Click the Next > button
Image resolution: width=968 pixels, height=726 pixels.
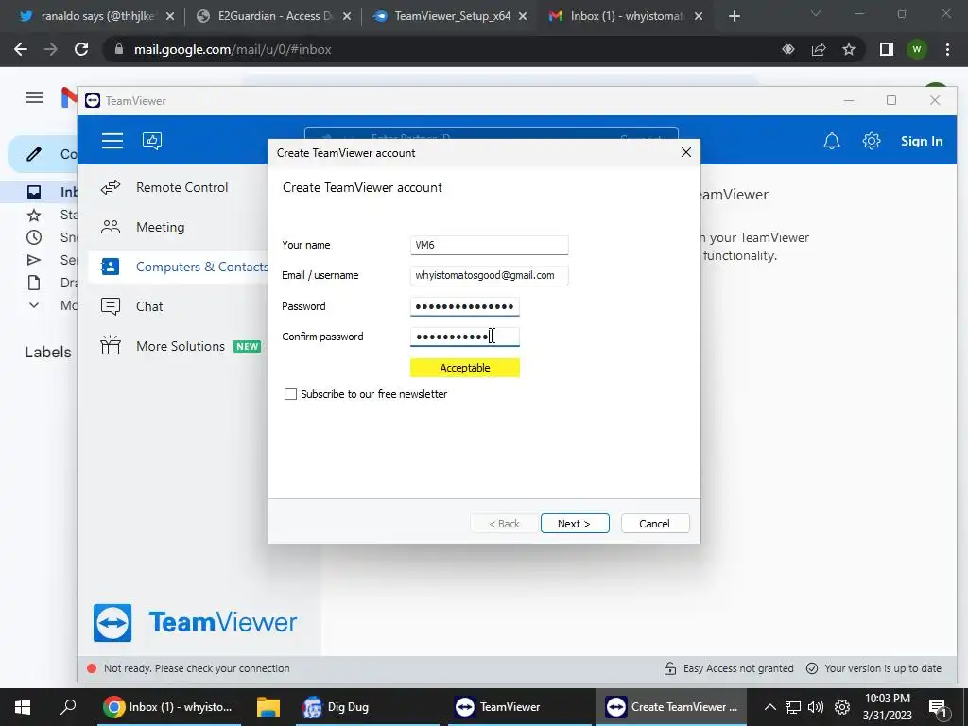click(575, 524)
